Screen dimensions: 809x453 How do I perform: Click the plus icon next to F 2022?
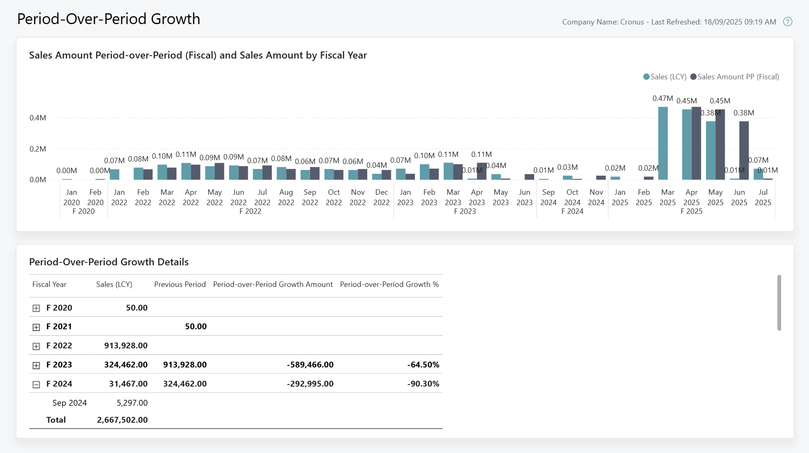point(36,345)
